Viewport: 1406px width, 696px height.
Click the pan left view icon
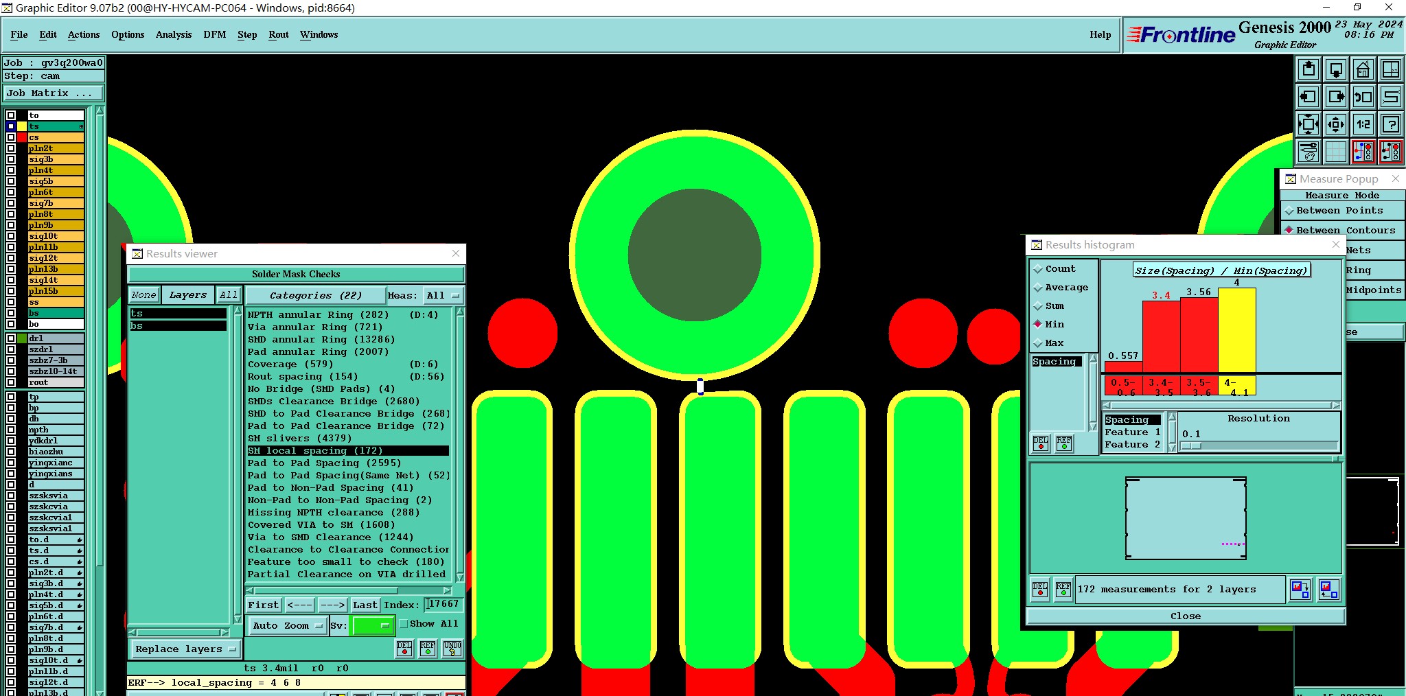click(1309, 97)
